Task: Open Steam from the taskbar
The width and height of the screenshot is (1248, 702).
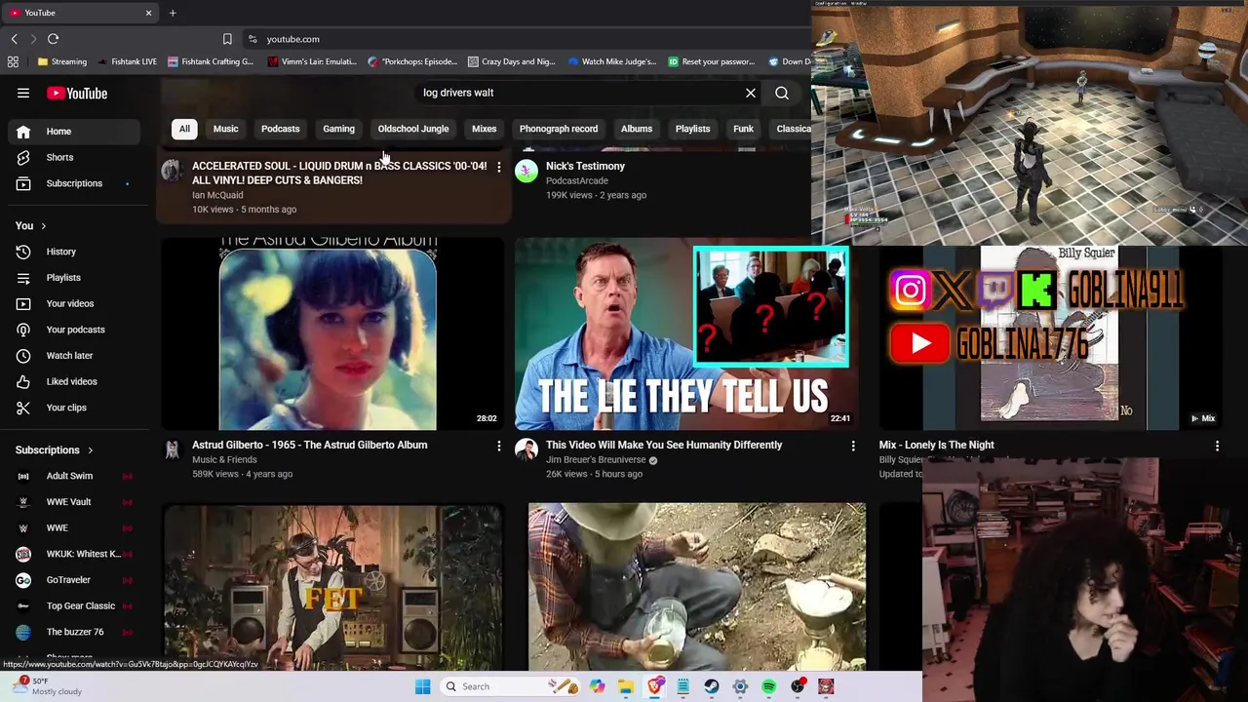Action: point(712,686)
